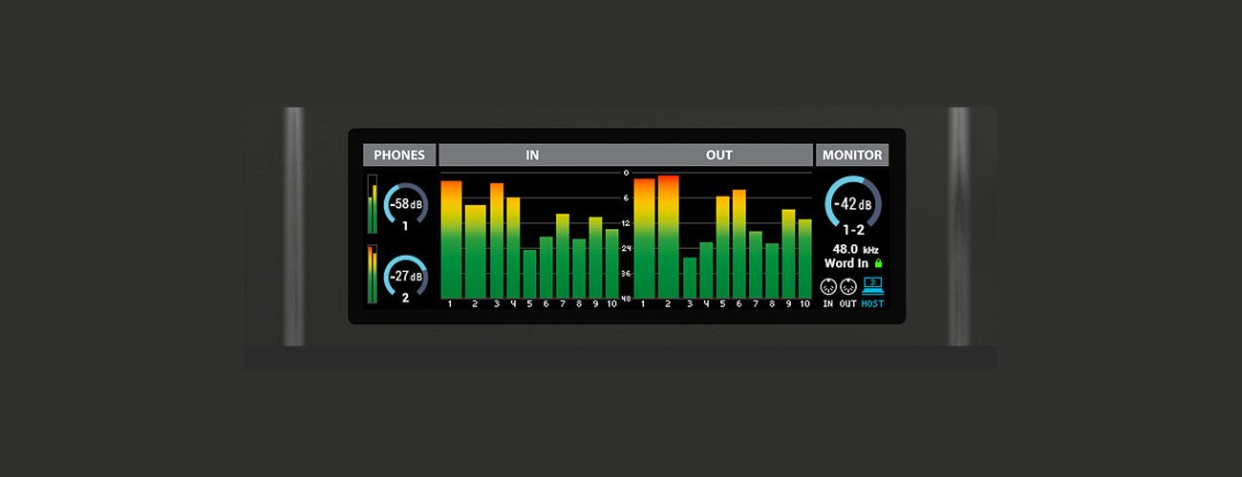The image size is (1242, 477).
Task: Select the MONITOR section header
Action: click(x=851, y=156)
